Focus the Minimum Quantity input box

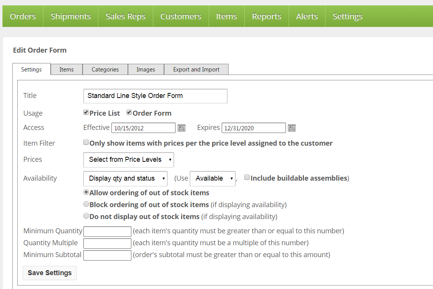(x=107, y=231)
